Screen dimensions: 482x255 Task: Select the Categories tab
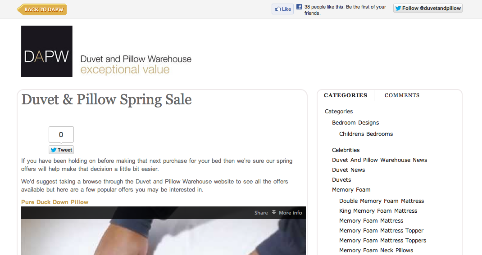pos(346,95)
